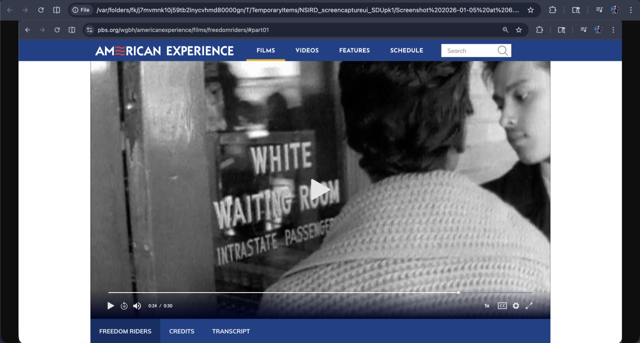
Task: Open video settings gear icon
Action: [516, 306]
